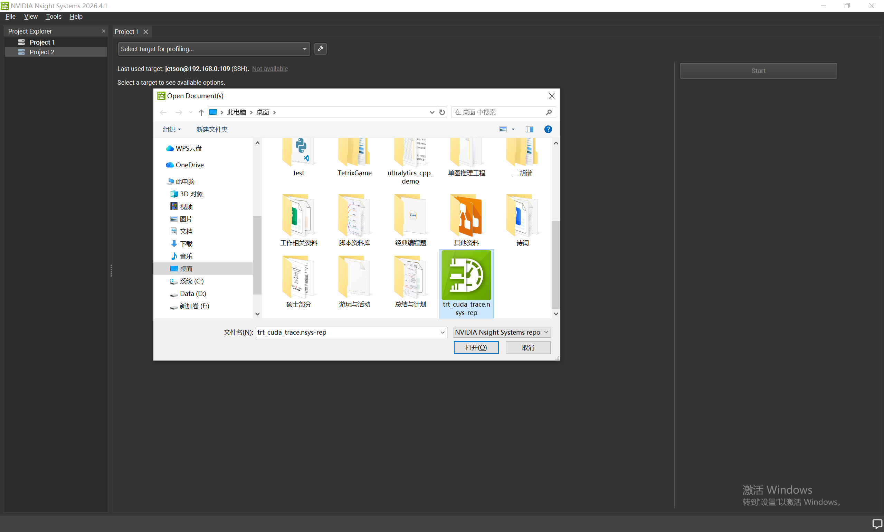Screen dimensions: 884x532
Task: Click the 文件名 input field
Action: (348, 332)
